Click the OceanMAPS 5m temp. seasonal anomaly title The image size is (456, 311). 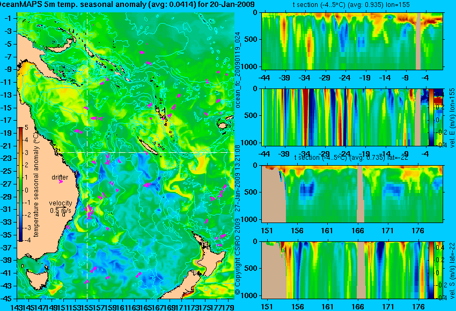[x=127, y=4]
